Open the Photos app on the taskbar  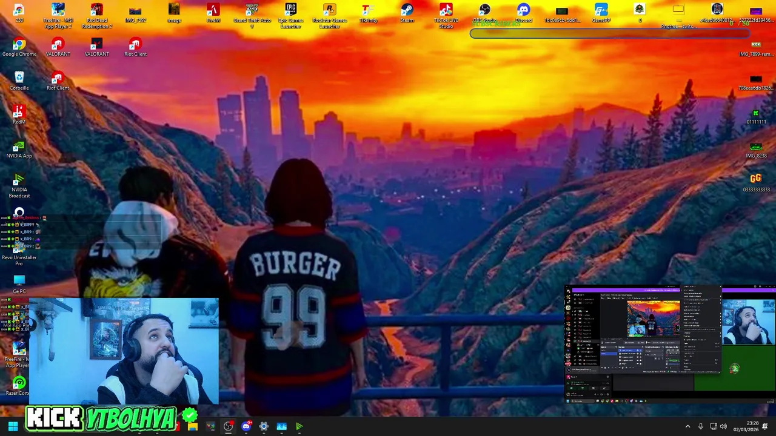281,426
